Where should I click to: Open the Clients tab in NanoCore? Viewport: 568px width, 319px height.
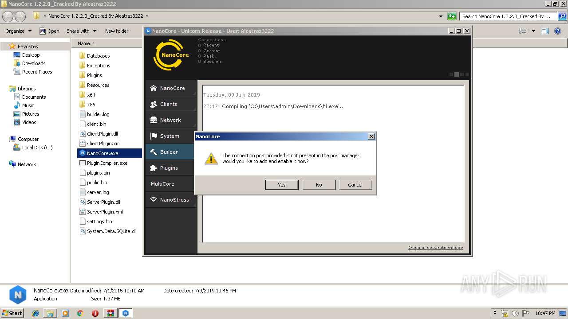click(x=171, y=104)
